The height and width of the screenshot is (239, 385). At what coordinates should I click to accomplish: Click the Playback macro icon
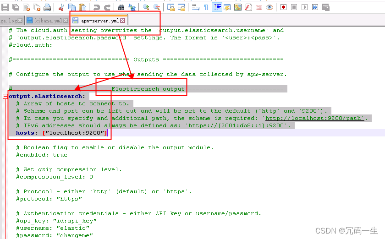click(x=304, y=7)
